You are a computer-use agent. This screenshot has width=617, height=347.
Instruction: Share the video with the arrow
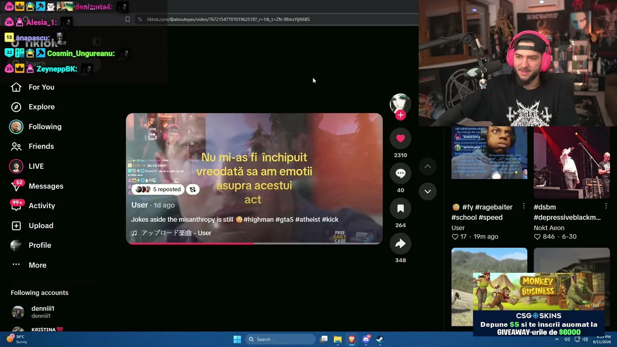(x=401, y=244)
